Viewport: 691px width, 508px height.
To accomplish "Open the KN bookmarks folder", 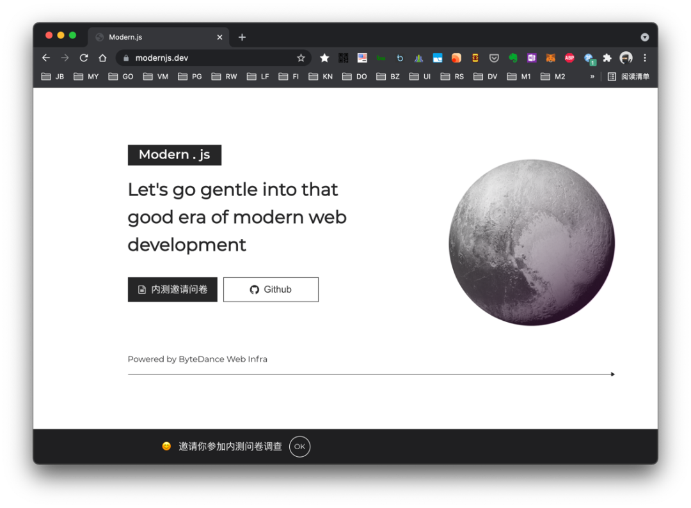I will click(x=321, y=77).
